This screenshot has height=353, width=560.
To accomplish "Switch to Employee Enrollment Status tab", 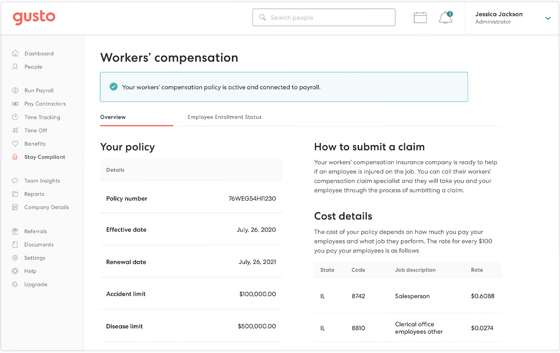I will (224, 117).
